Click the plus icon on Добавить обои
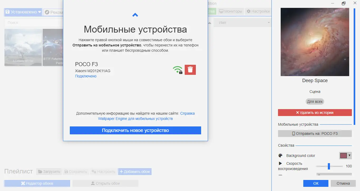Image resolution: width=360 pixels, height=191 pixels. coord(122,171)
